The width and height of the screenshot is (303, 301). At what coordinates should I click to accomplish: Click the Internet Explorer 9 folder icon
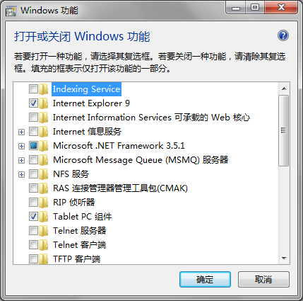(x=44, y=103)
